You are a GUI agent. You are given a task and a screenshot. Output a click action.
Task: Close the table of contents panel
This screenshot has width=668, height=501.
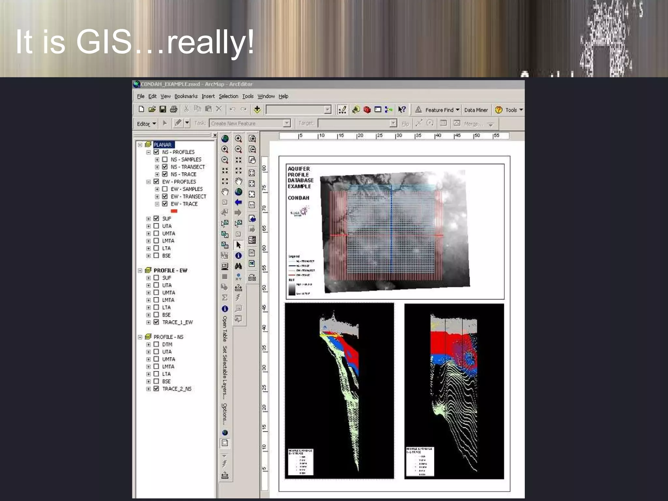pos(215,135)
